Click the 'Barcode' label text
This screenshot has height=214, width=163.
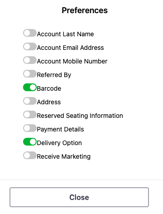[x=49, y=88]
